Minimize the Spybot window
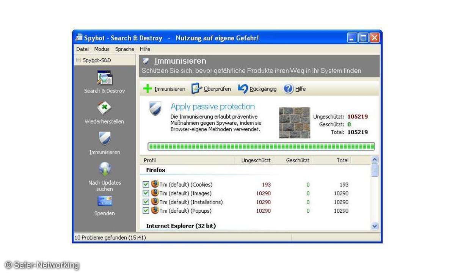 coord(352,38)
